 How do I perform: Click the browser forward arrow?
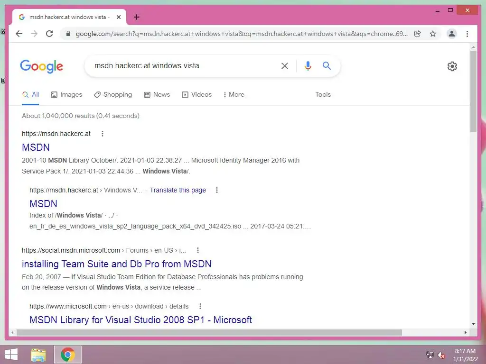click(x=34, y=34)
